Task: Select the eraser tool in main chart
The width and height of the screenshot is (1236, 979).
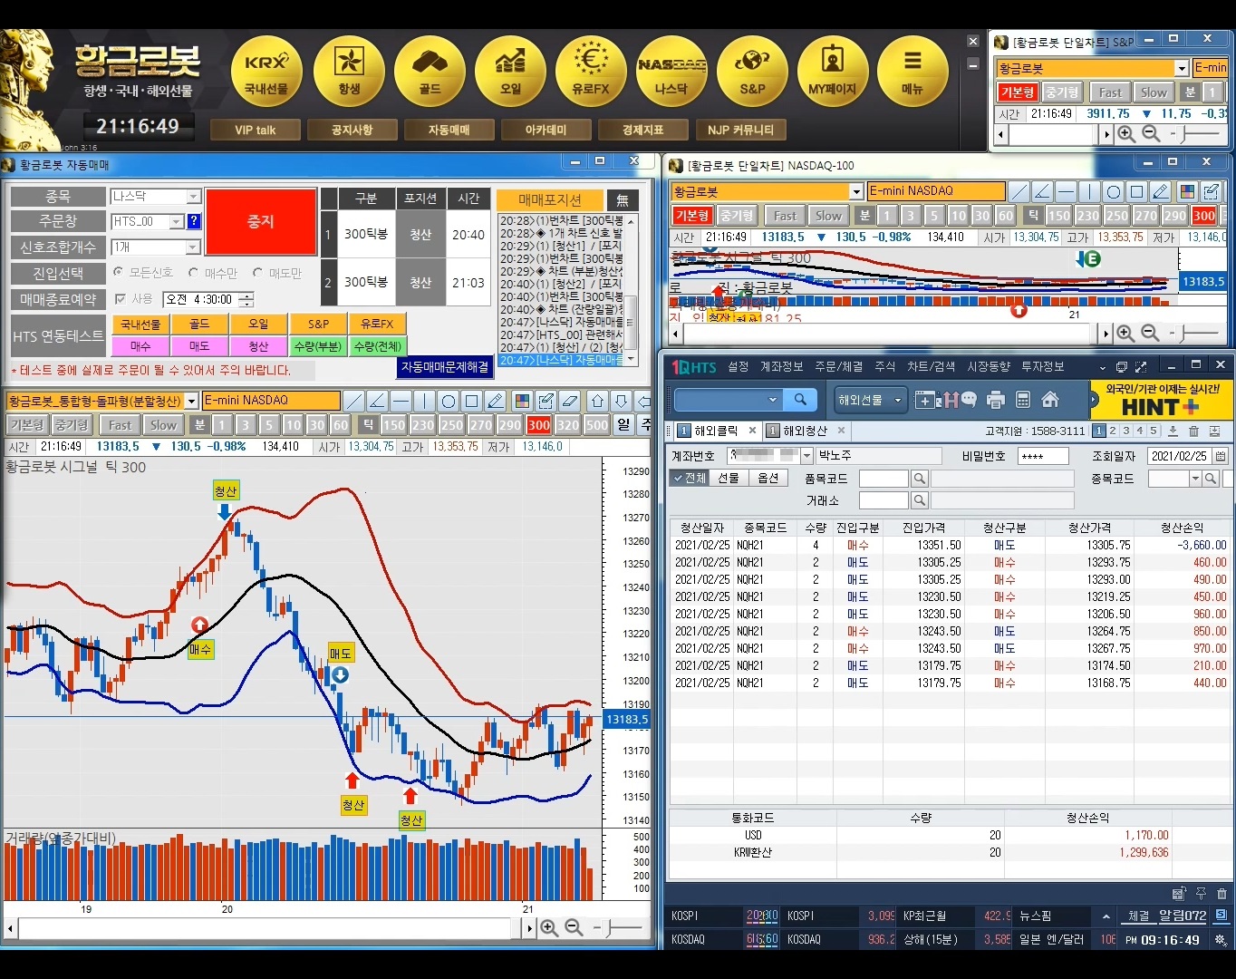Action: coord(570,401)
